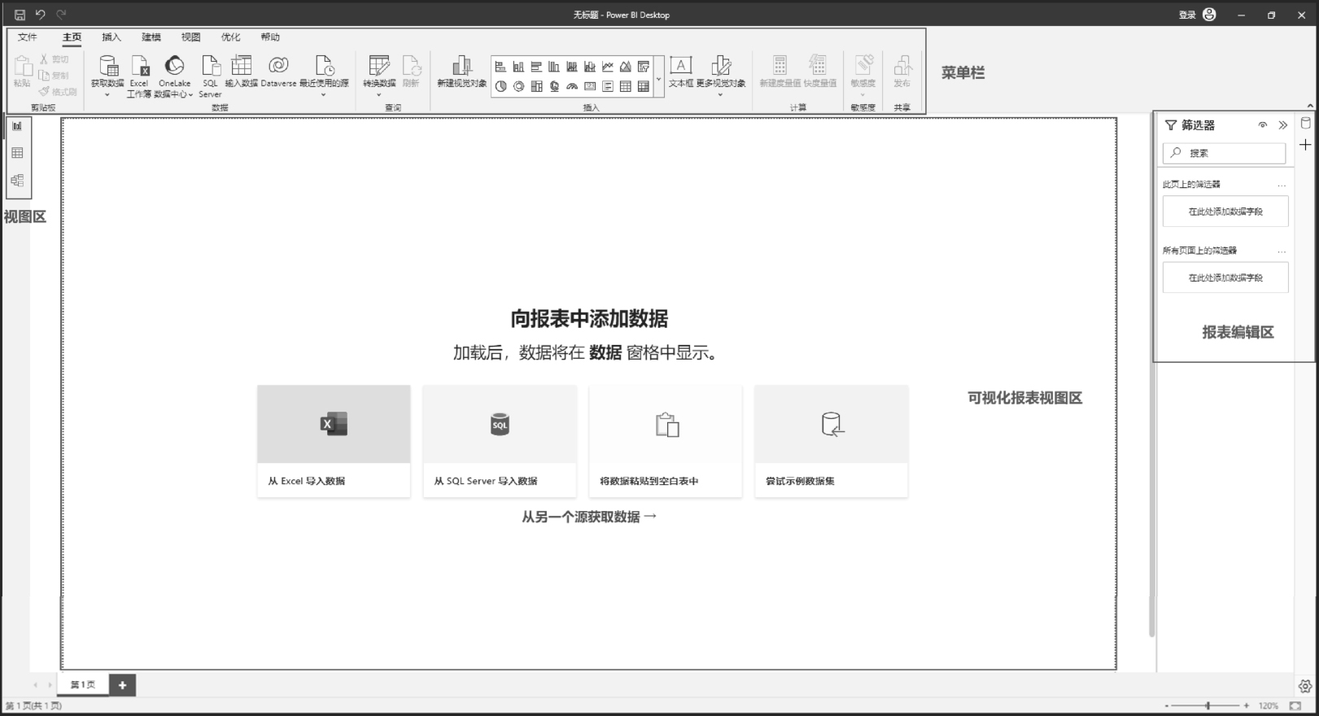Click 新建视觉对象 in the ribbon
1319x716 pixels.
461,71
